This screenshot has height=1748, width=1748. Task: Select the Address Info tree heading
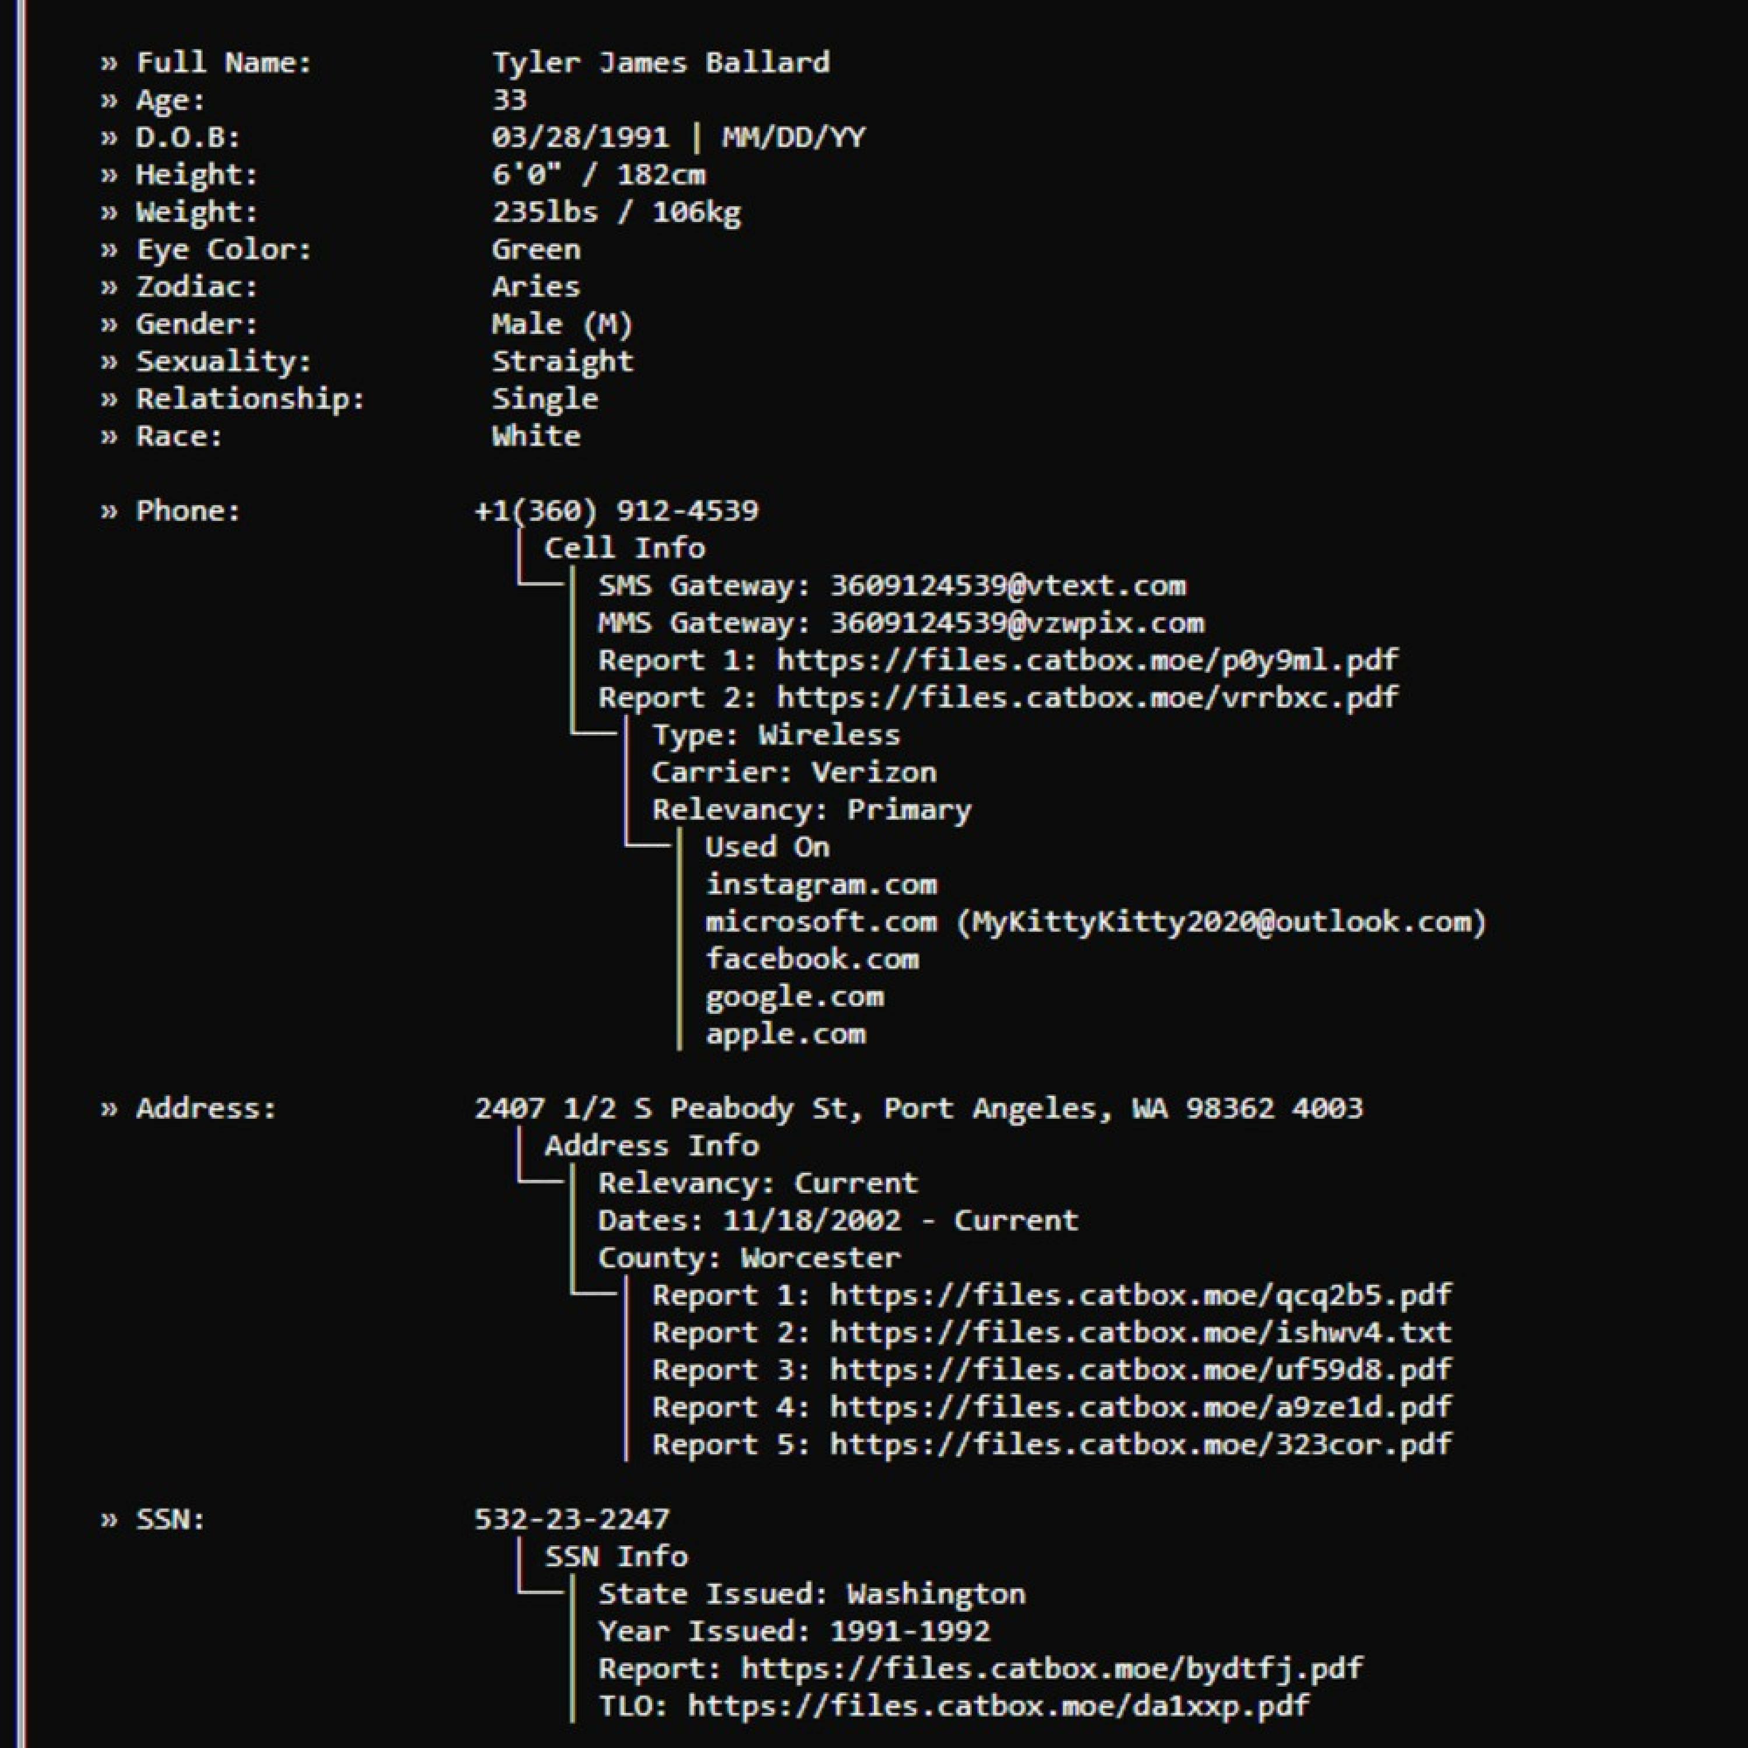[651, 1146]
